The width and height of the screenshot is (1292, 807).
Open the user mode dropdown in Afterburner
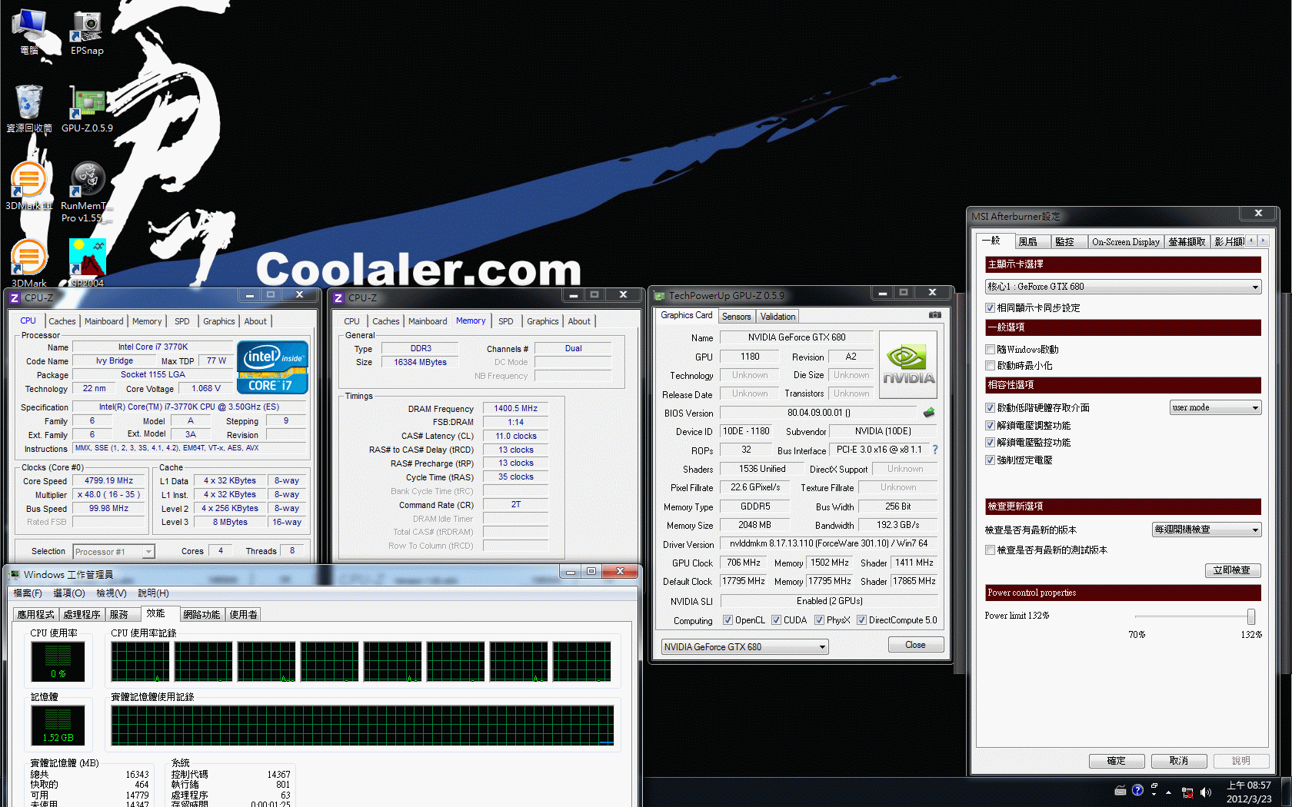click(x=1216, y=407)
